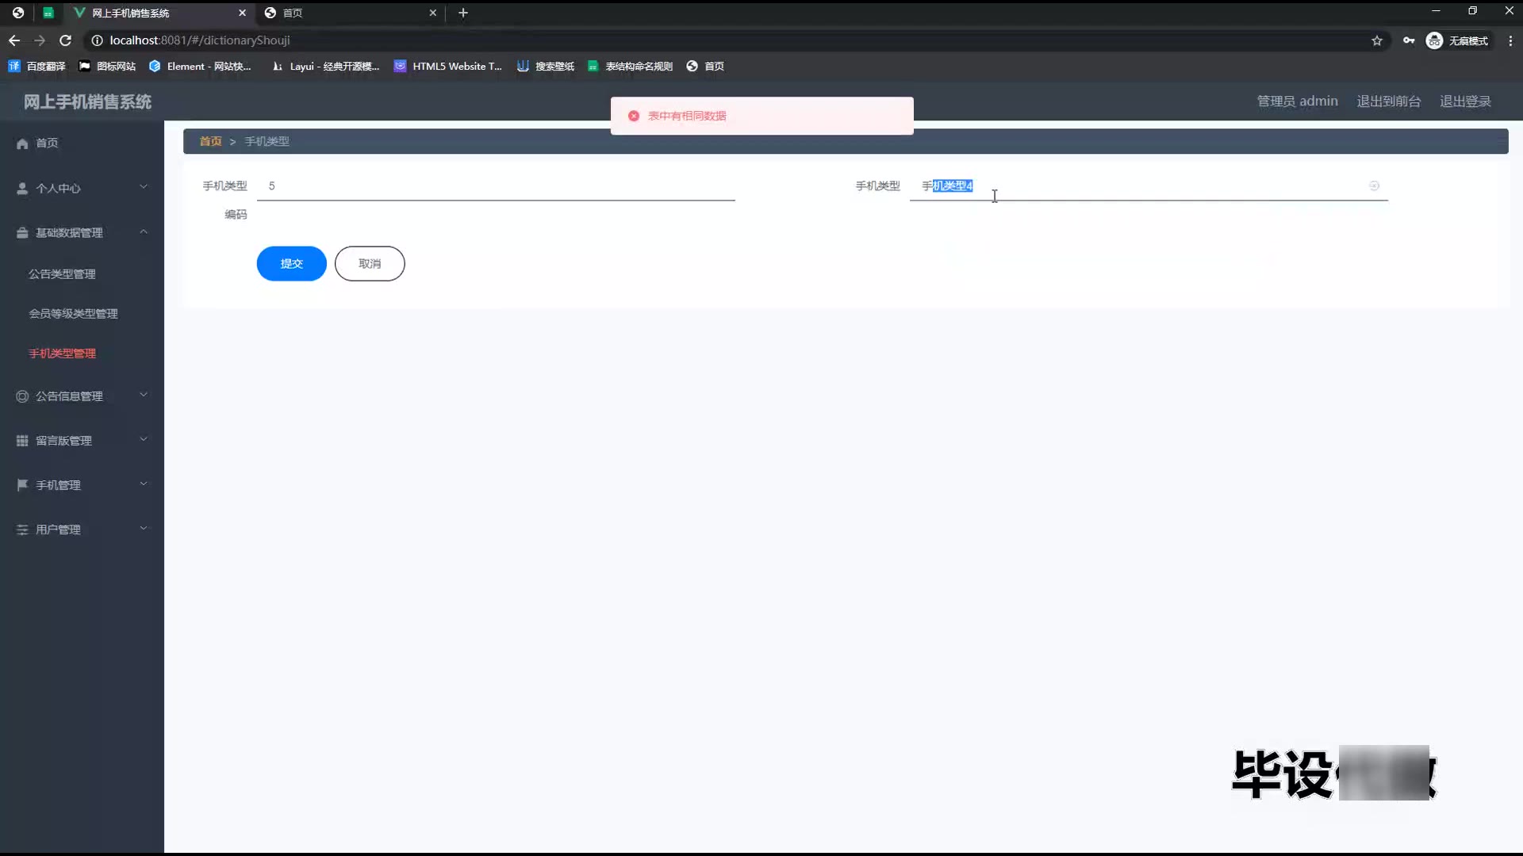Click the flag icon next to 手机管理
Image resolution: width=1523 pixels, height=856 pixels.
point(22,485)
